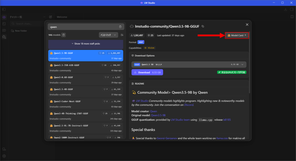Viewport: 296px width, 161px height.
Task: Open the Developer terminal sidebar icon
Action: pos(4,24)
